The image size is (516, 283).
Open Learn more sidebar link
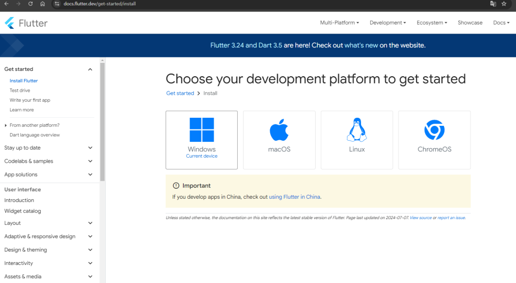click(x=22, y=110)
